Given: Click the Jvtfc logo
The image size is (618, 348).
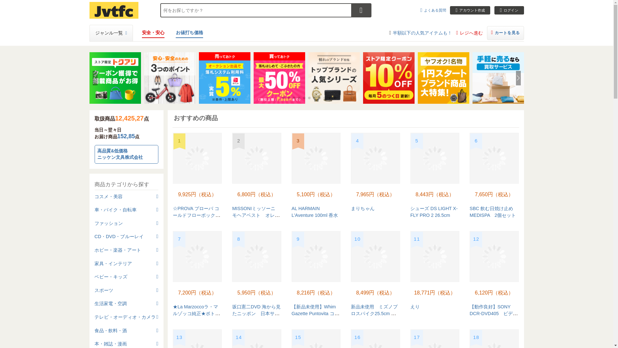Looking at the screenshot, I should point(114,10).
